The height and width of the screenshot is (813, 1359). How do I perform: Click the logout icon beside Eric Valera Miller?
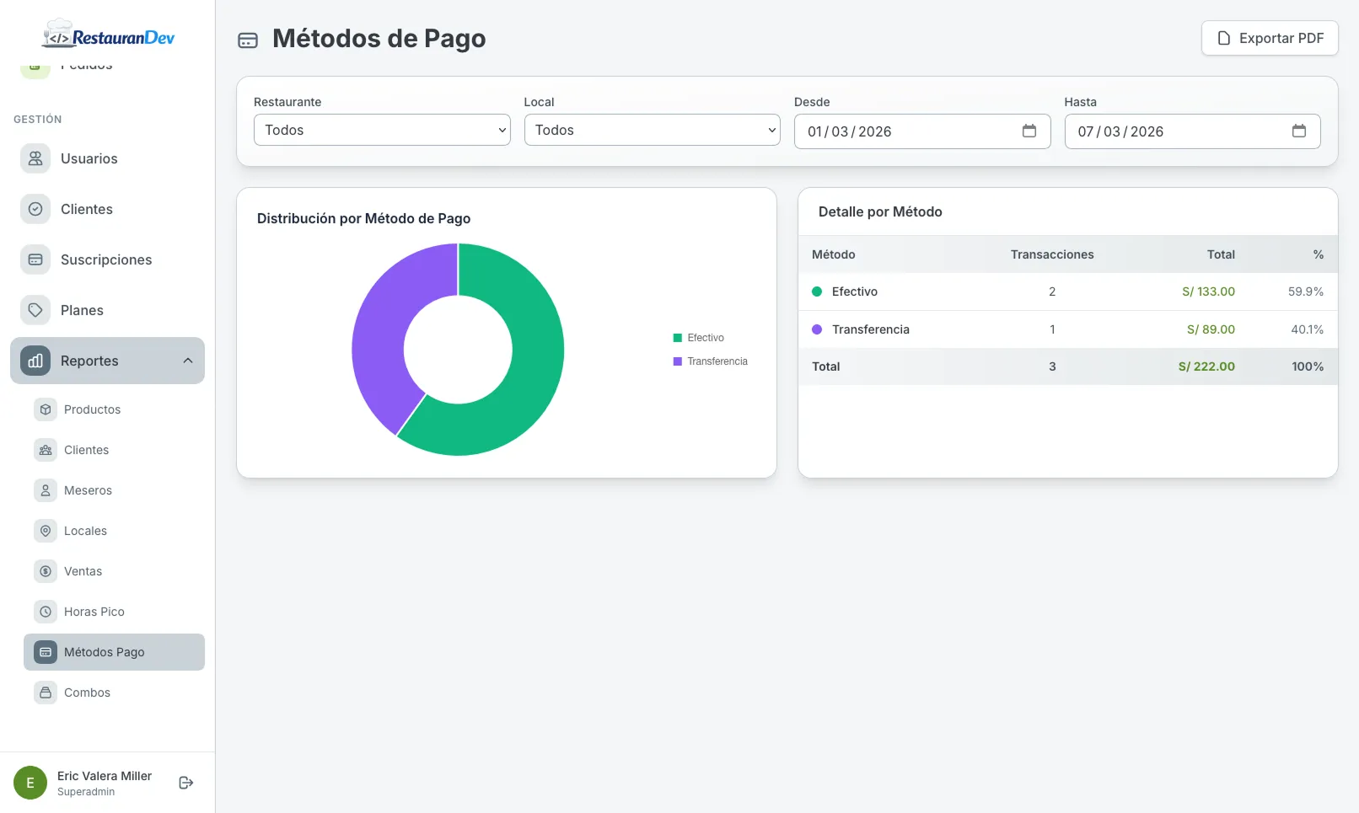(x=186, y=783)
